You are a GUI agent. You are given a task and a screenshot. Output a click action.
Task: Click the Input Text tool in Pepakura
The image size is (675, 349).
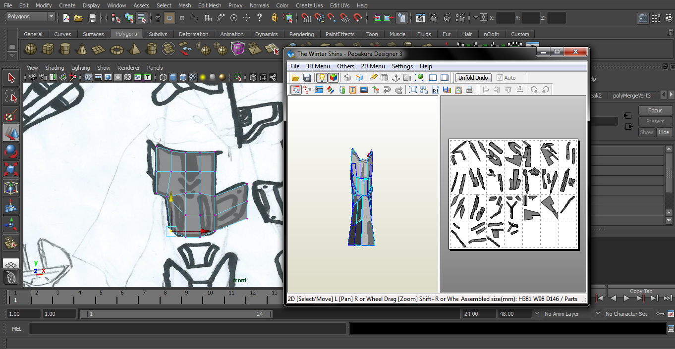click(x=353, y=90)
